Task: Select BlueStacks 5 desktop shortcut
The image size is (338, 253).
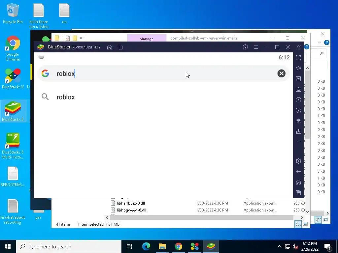Action: (13, 111)
